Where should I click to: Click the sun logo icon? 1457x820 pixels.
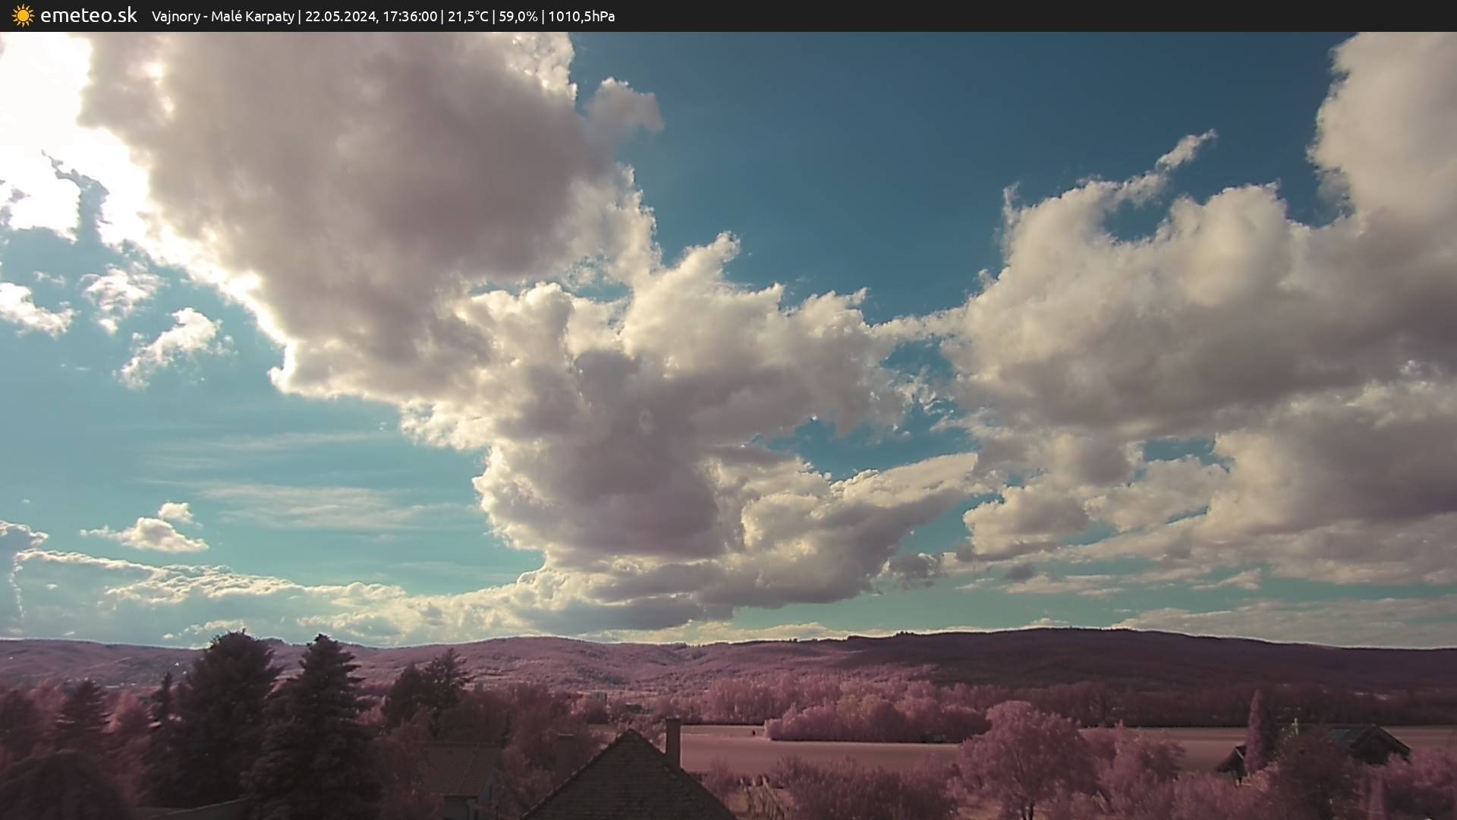23,15
